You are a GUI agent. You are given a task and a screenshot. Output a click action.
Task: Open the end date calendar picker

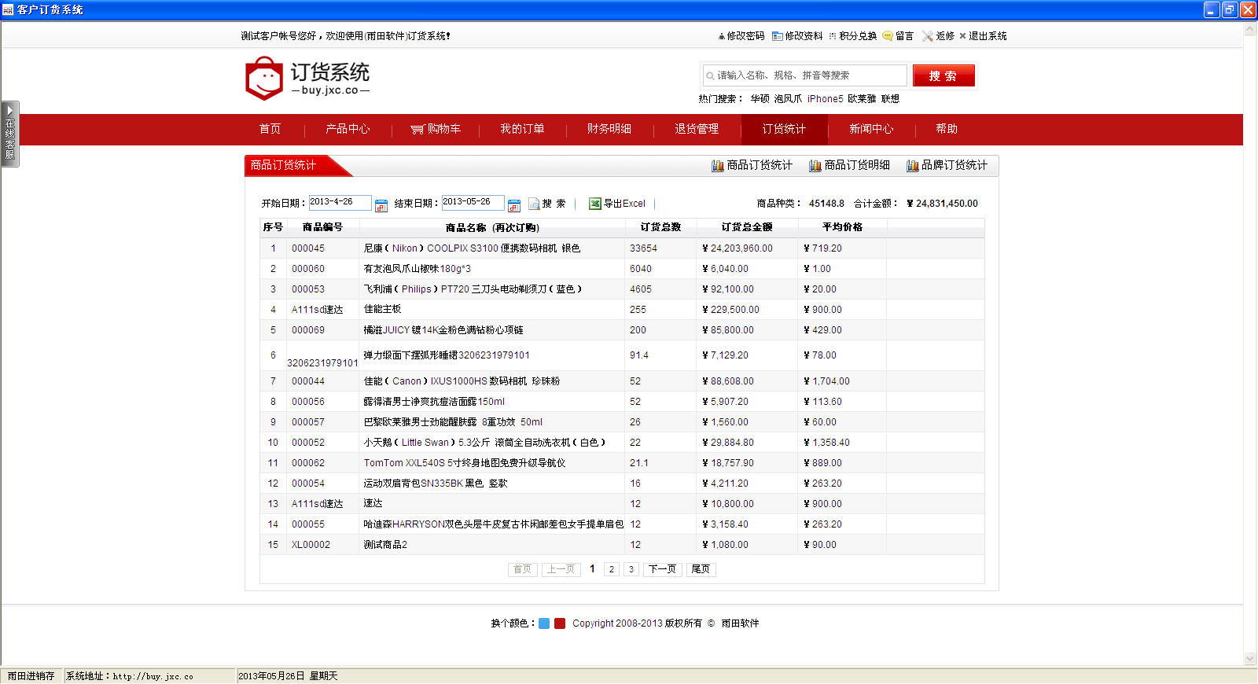click(514, 205)
